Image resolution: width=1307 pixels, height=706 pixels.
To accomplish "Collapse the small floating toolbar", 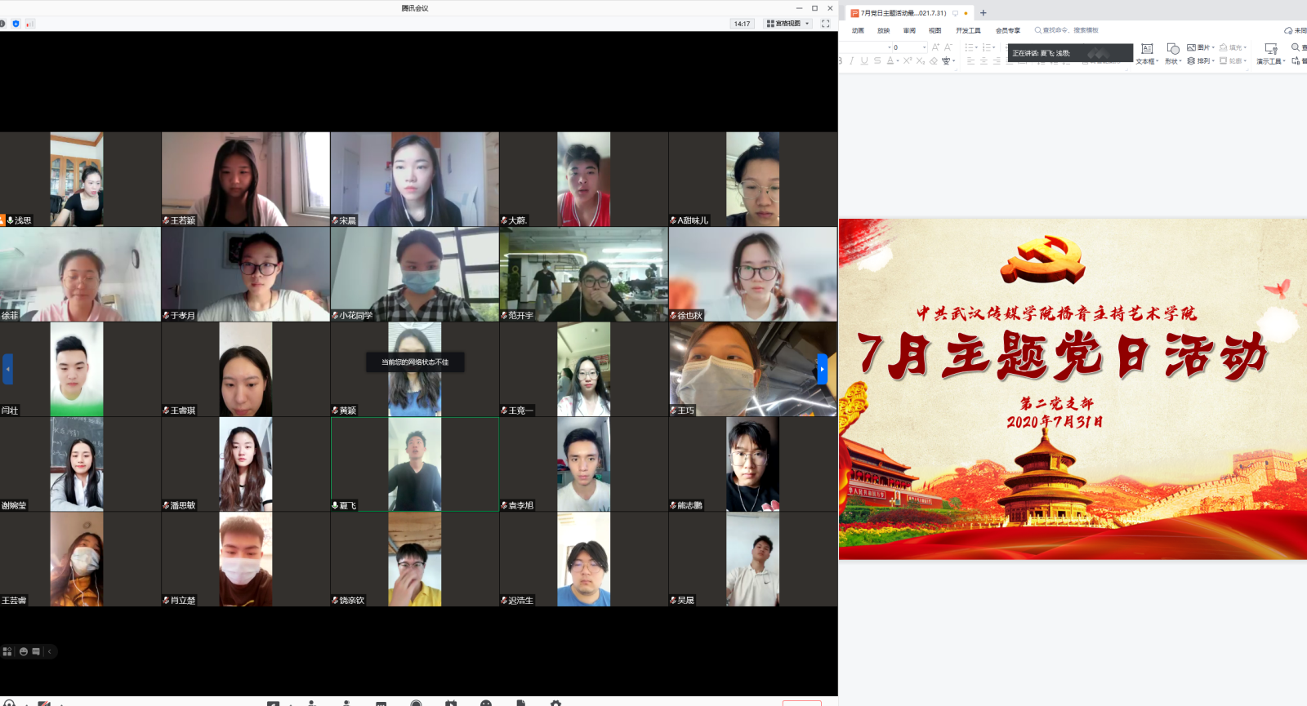I will click(50, 651).
